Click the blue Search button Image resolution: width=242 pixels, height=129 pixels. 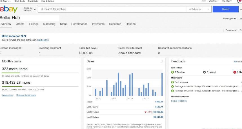pyautogui.click(x=226, y=9)
